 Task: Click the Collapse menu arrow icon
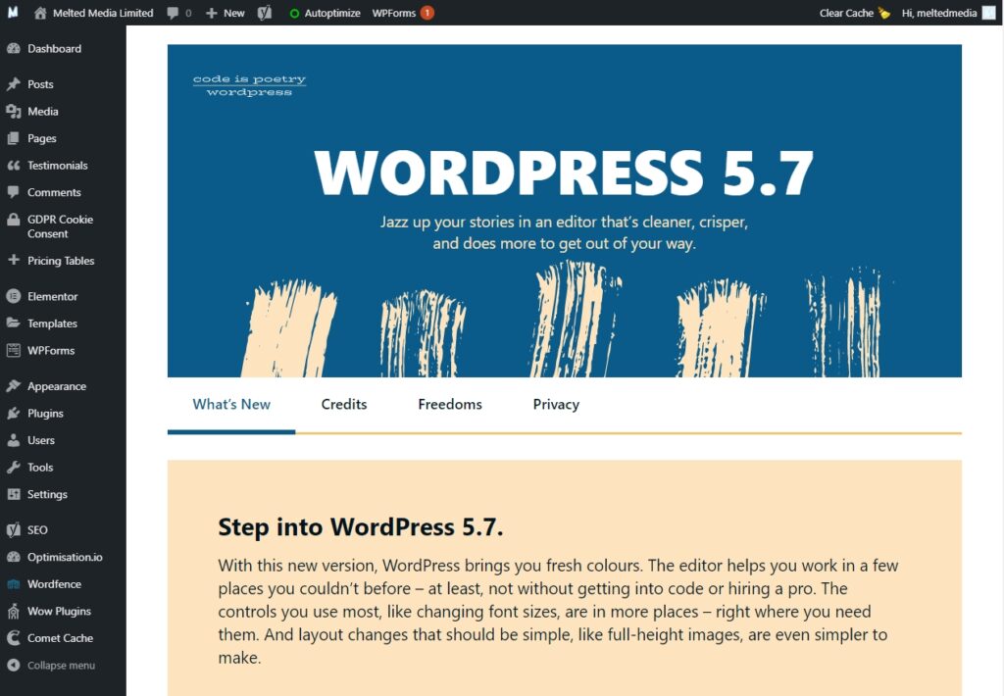tap(14, 666)
